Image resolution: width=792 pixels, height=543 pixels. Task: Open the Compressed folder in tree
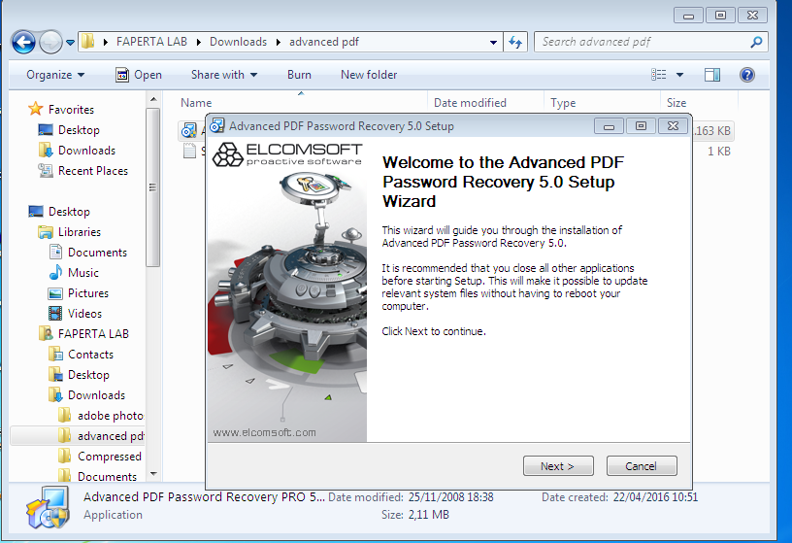[x=110, y=456]
